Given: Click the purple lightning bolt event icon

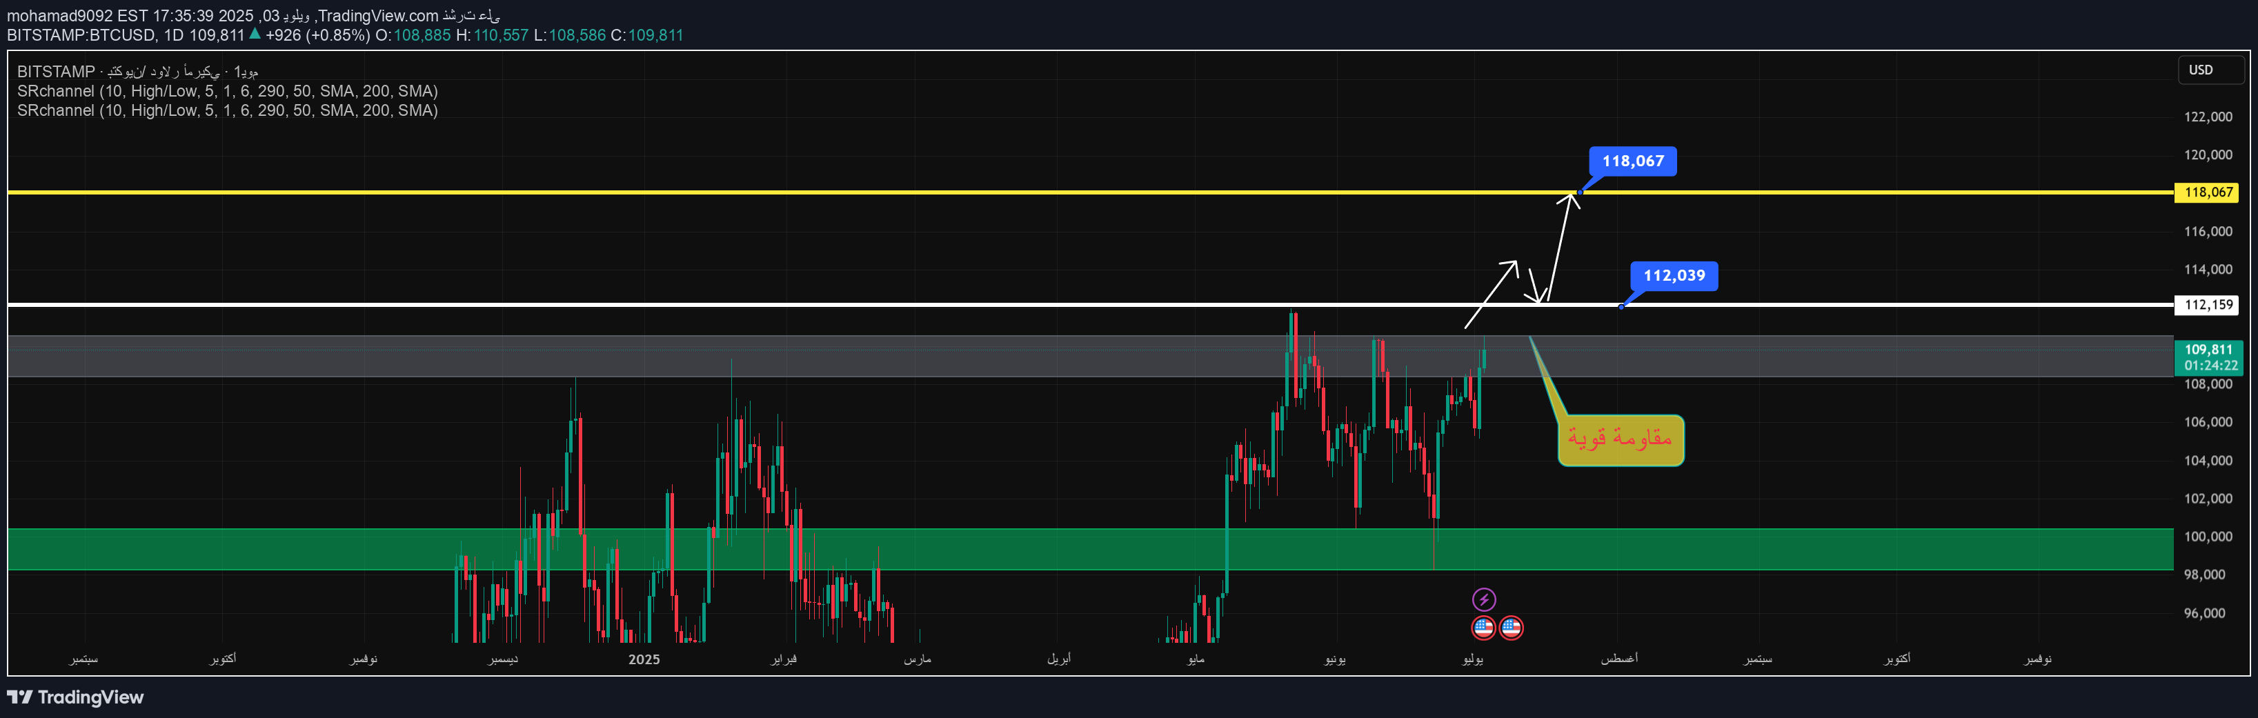Looking at the screenshot, I should 1483,599.
